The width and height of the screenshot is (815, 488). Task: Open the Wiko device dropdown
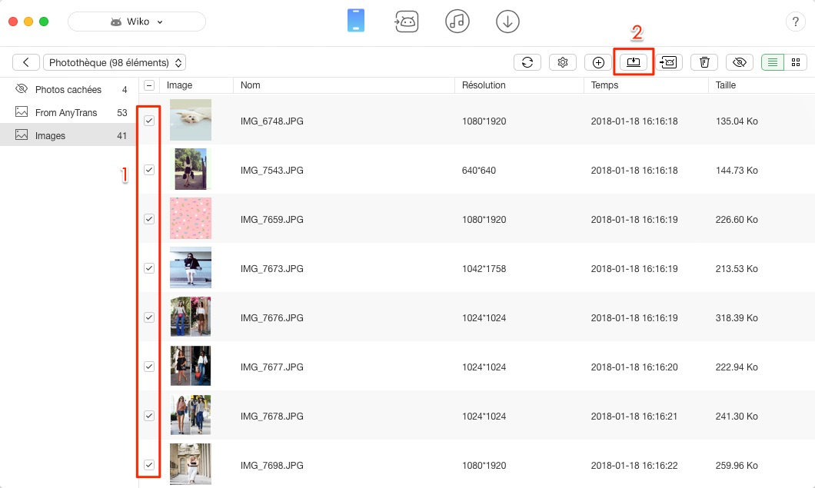click(x=137, y=22)
